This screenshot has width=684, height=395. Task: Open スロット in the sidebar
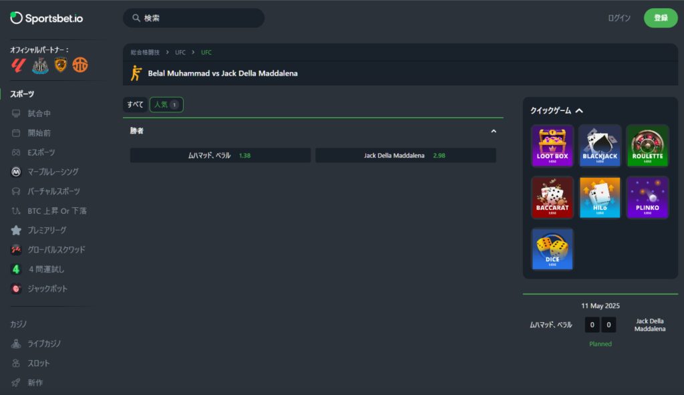pos(39,363)
